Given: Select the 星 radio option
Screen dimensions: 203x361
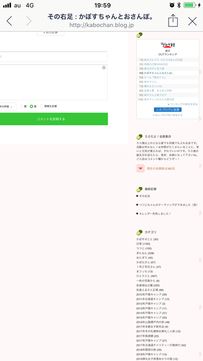Looking at the screenshot, I should pyautogui.click(x=32, y=107).
